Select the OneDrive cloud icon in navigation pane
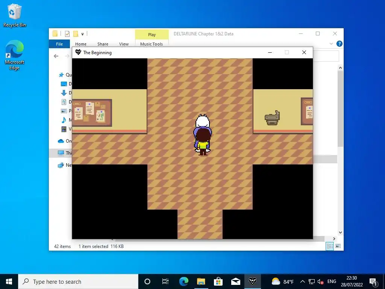Screen dimensions: 385x289 (61, 141)
